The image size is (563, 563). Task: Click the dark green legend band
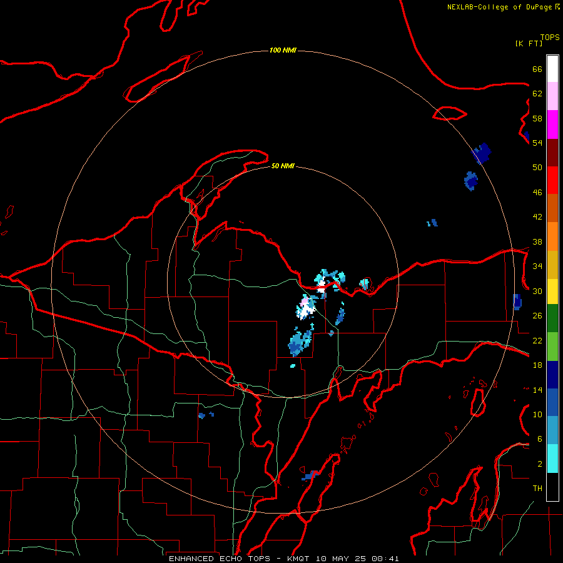click(x=552, y=318)
